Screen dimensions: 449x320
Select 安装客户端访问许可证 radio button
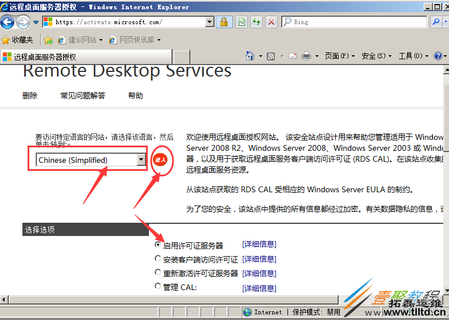coord(158,258)
